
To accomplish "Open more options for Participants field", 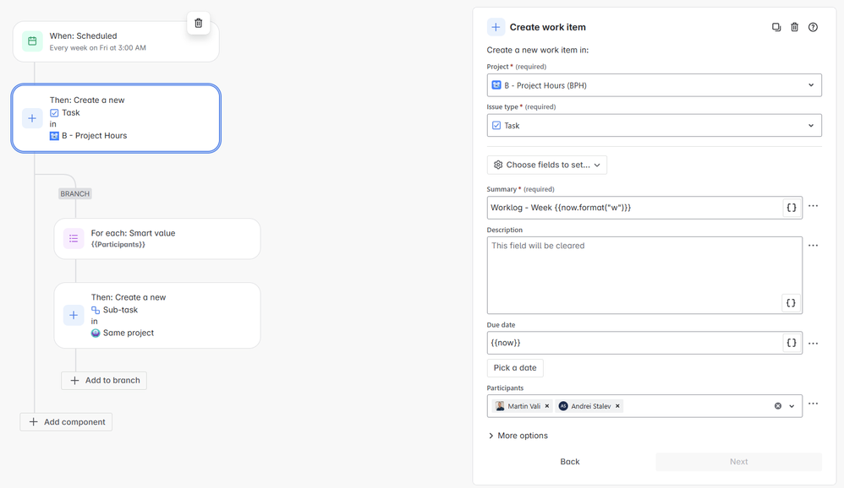I will point(813,404).
